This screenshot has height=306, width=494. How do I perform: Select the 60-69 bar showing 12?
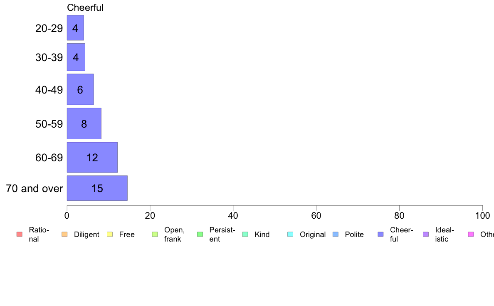[x=92, y=157]
